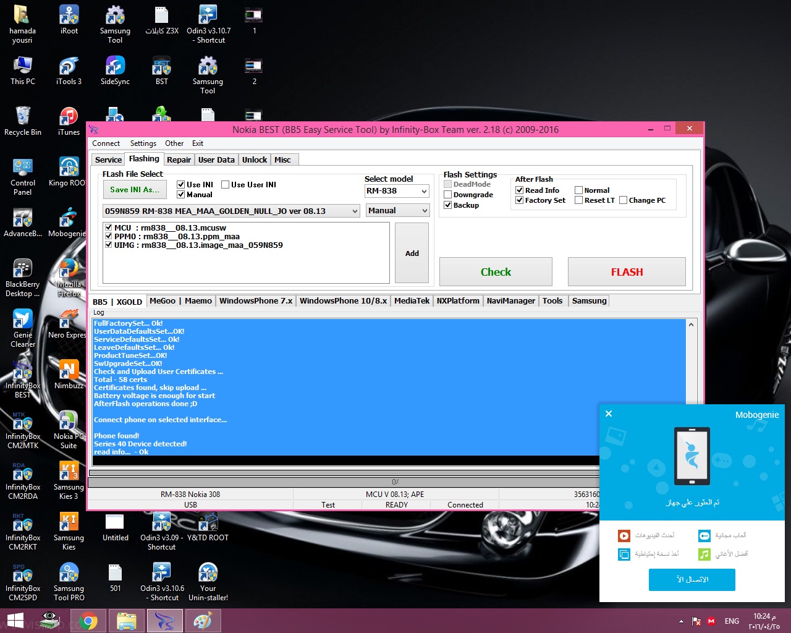
Task: Switch to the Repair tab
Action: [x=179, y=159]
